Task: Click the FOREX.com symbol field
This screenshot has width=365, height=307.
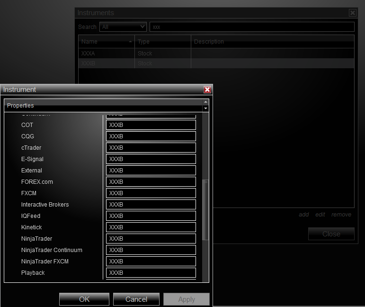Action: click(x=151, y=181)
